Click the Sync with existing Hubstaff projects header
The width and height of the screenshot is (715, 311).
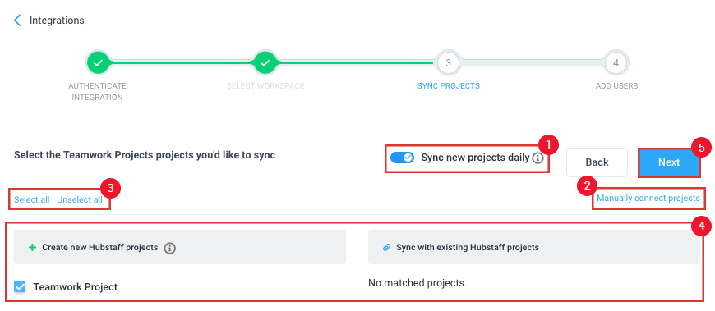pyautogui.click(x=534, y=247)
